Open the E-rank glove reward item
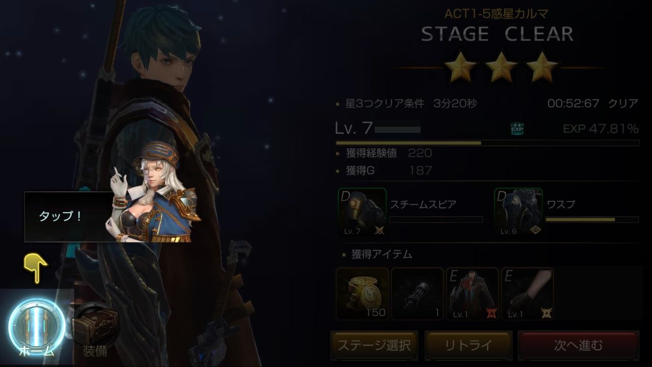 527,294
